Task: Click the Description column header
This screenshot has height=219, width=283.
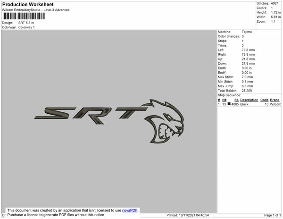Action: coord(249,100)
